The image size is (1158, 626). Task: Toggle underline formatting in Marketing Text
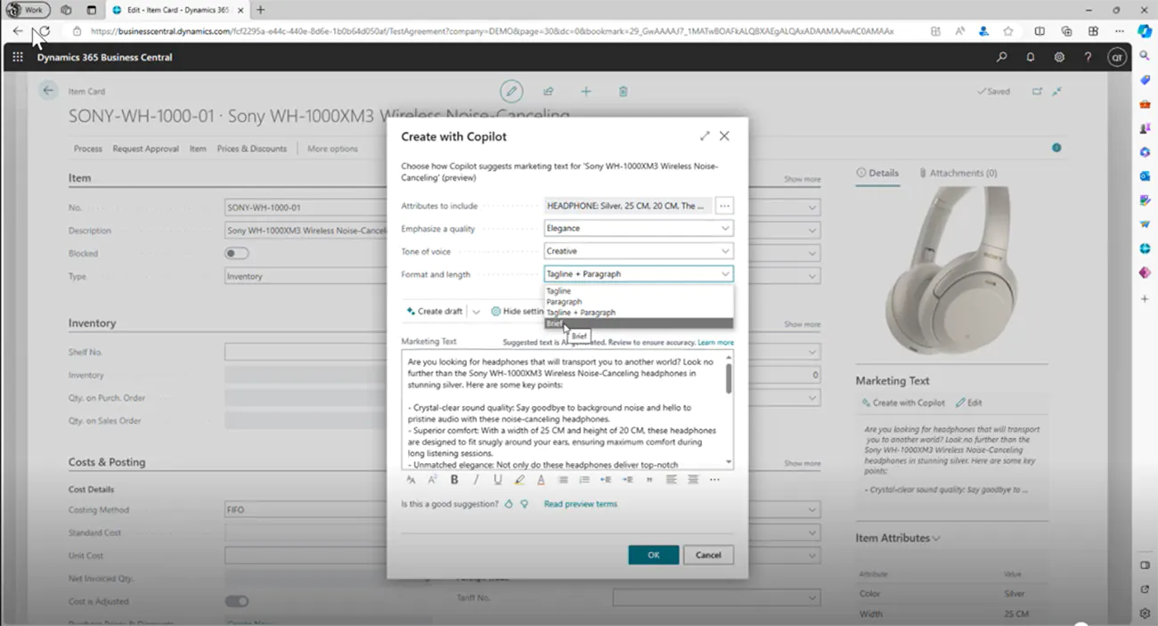click(x=497, y=480)
